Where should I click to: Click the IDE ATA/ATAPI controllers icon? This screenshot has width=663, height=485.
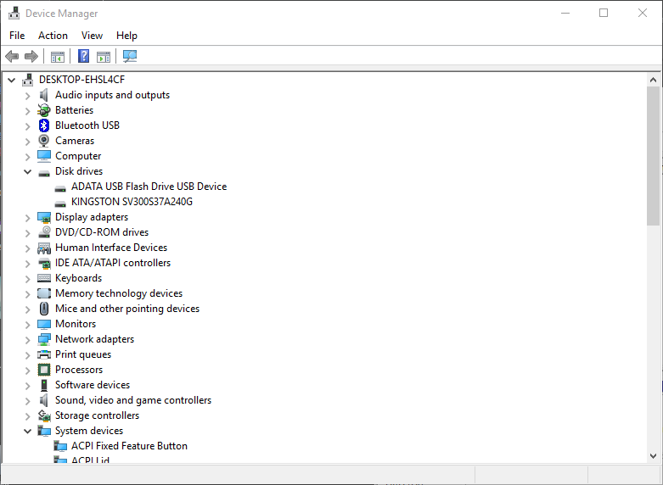(44, 263)
